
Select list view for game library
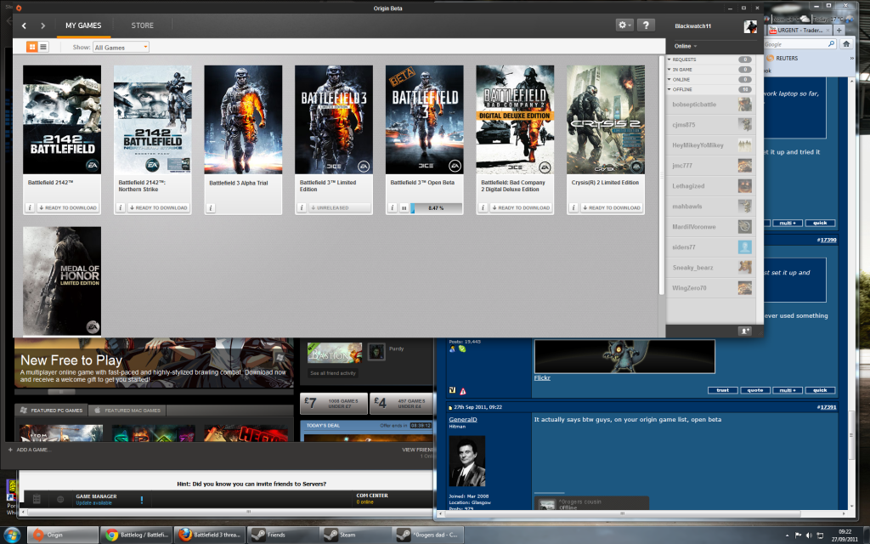(x=43, y=48)
